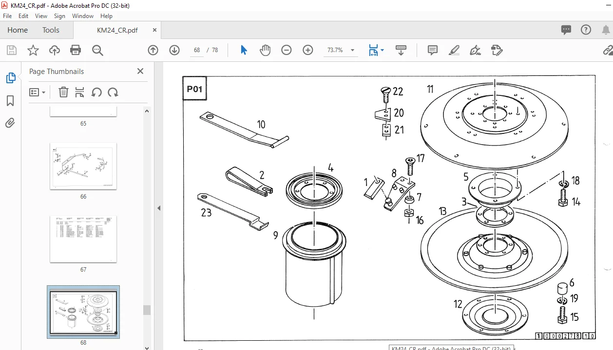
Task: Open the Help question mark icon
Action: click(586, 30)
